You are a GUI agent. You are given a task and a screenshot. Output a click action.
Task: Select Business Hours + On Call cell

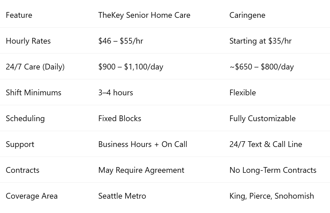coord(143,144)
